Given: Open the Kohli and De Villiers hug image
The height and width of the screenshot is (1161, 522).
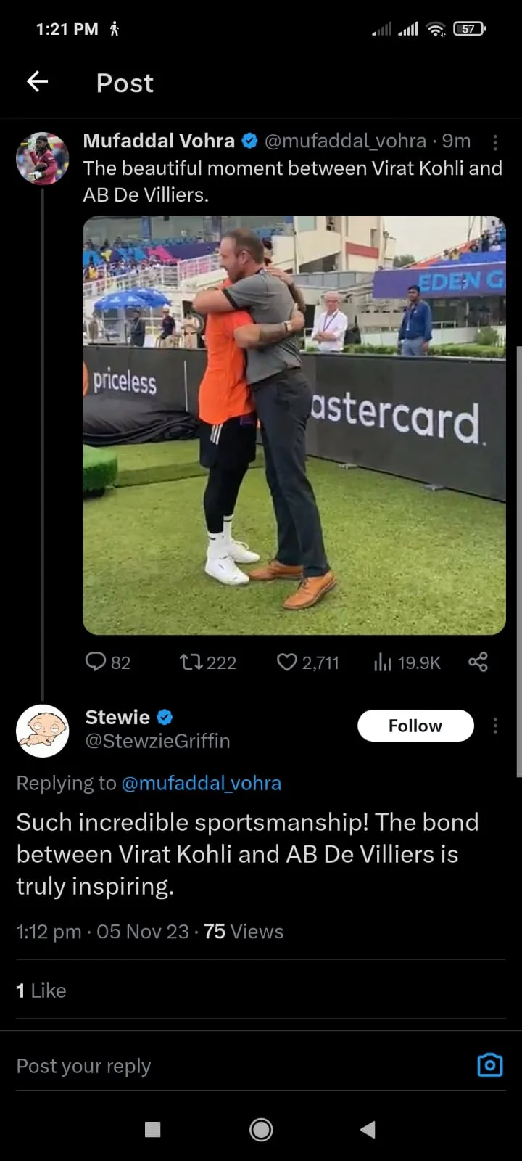Looking at the screenshot, I should click(294, 425).
